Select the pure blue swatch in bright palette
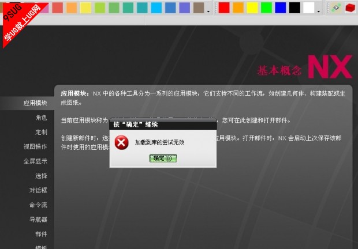Screen dimensions: 358x249 [281, 7]
